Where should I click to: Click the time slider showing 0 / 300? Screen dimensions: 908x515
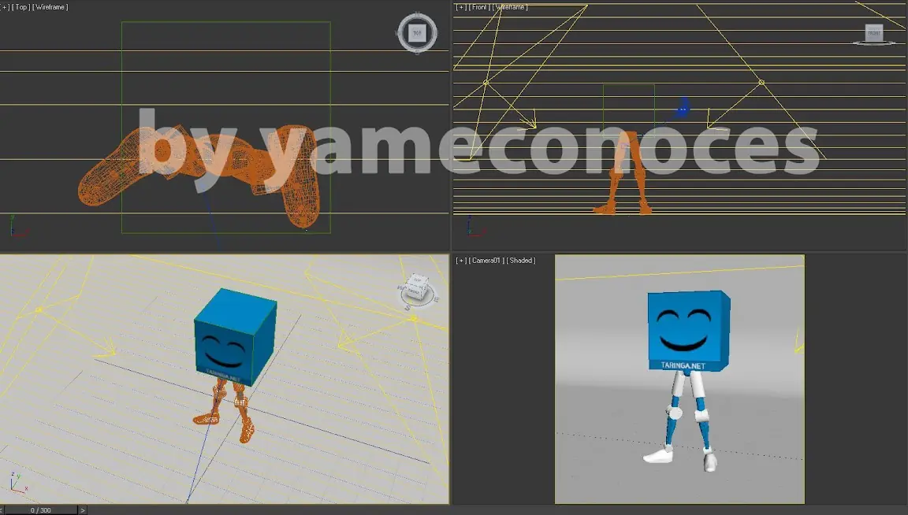click(x=40, y=509)
